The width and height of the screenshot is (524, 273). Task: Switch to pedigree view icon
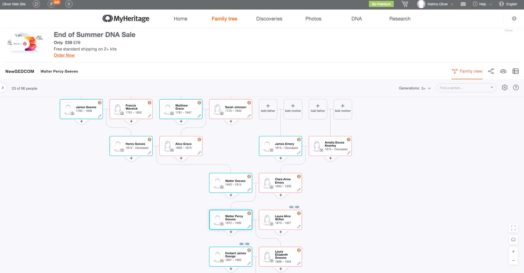tap(491, 71)
